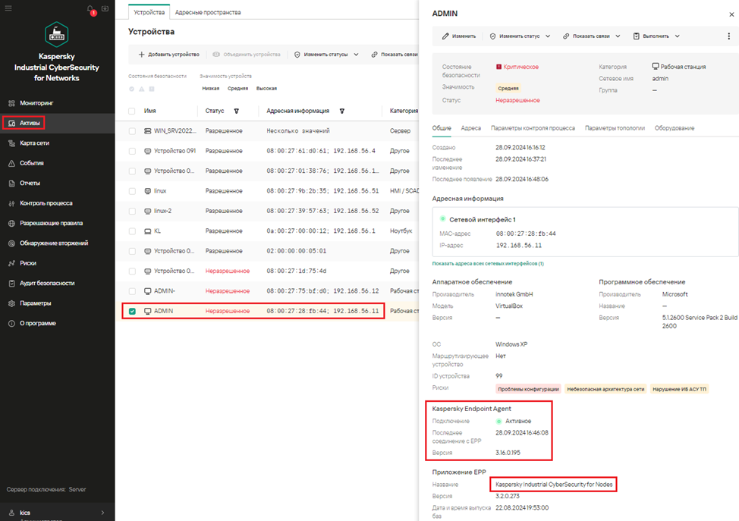Screen dimensions: 739x521
Task: Click the pencil Изменить icon in ADMIN panel
Action: click(x=445, y=36)
